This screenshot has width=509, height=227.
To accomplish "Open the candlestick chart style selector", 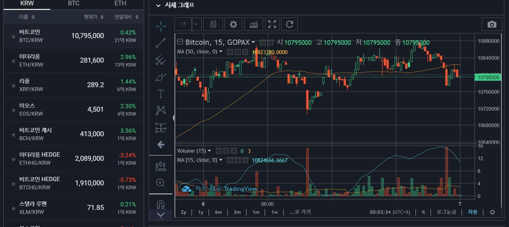I will tap(213, 24).
